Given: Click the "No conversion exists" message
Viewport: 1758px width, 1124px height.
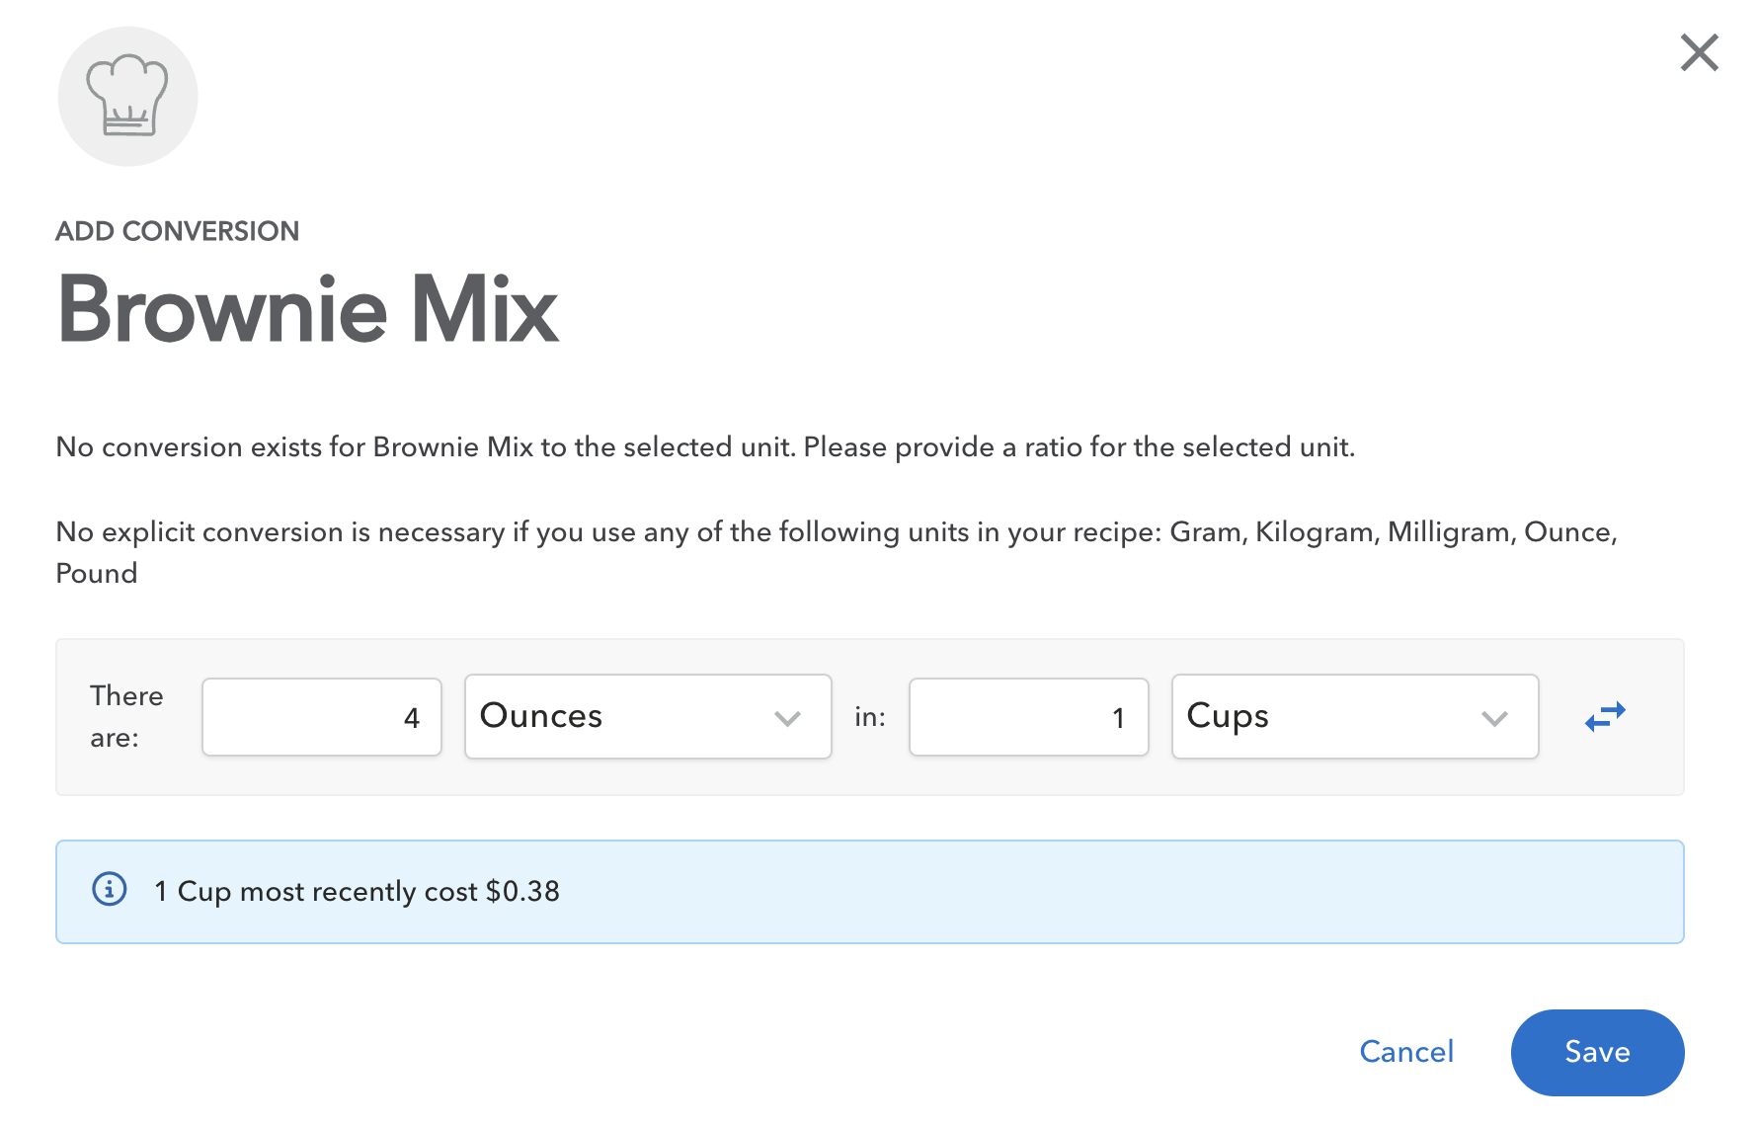Looking at the screenshot, I should [x=705, y=447].
